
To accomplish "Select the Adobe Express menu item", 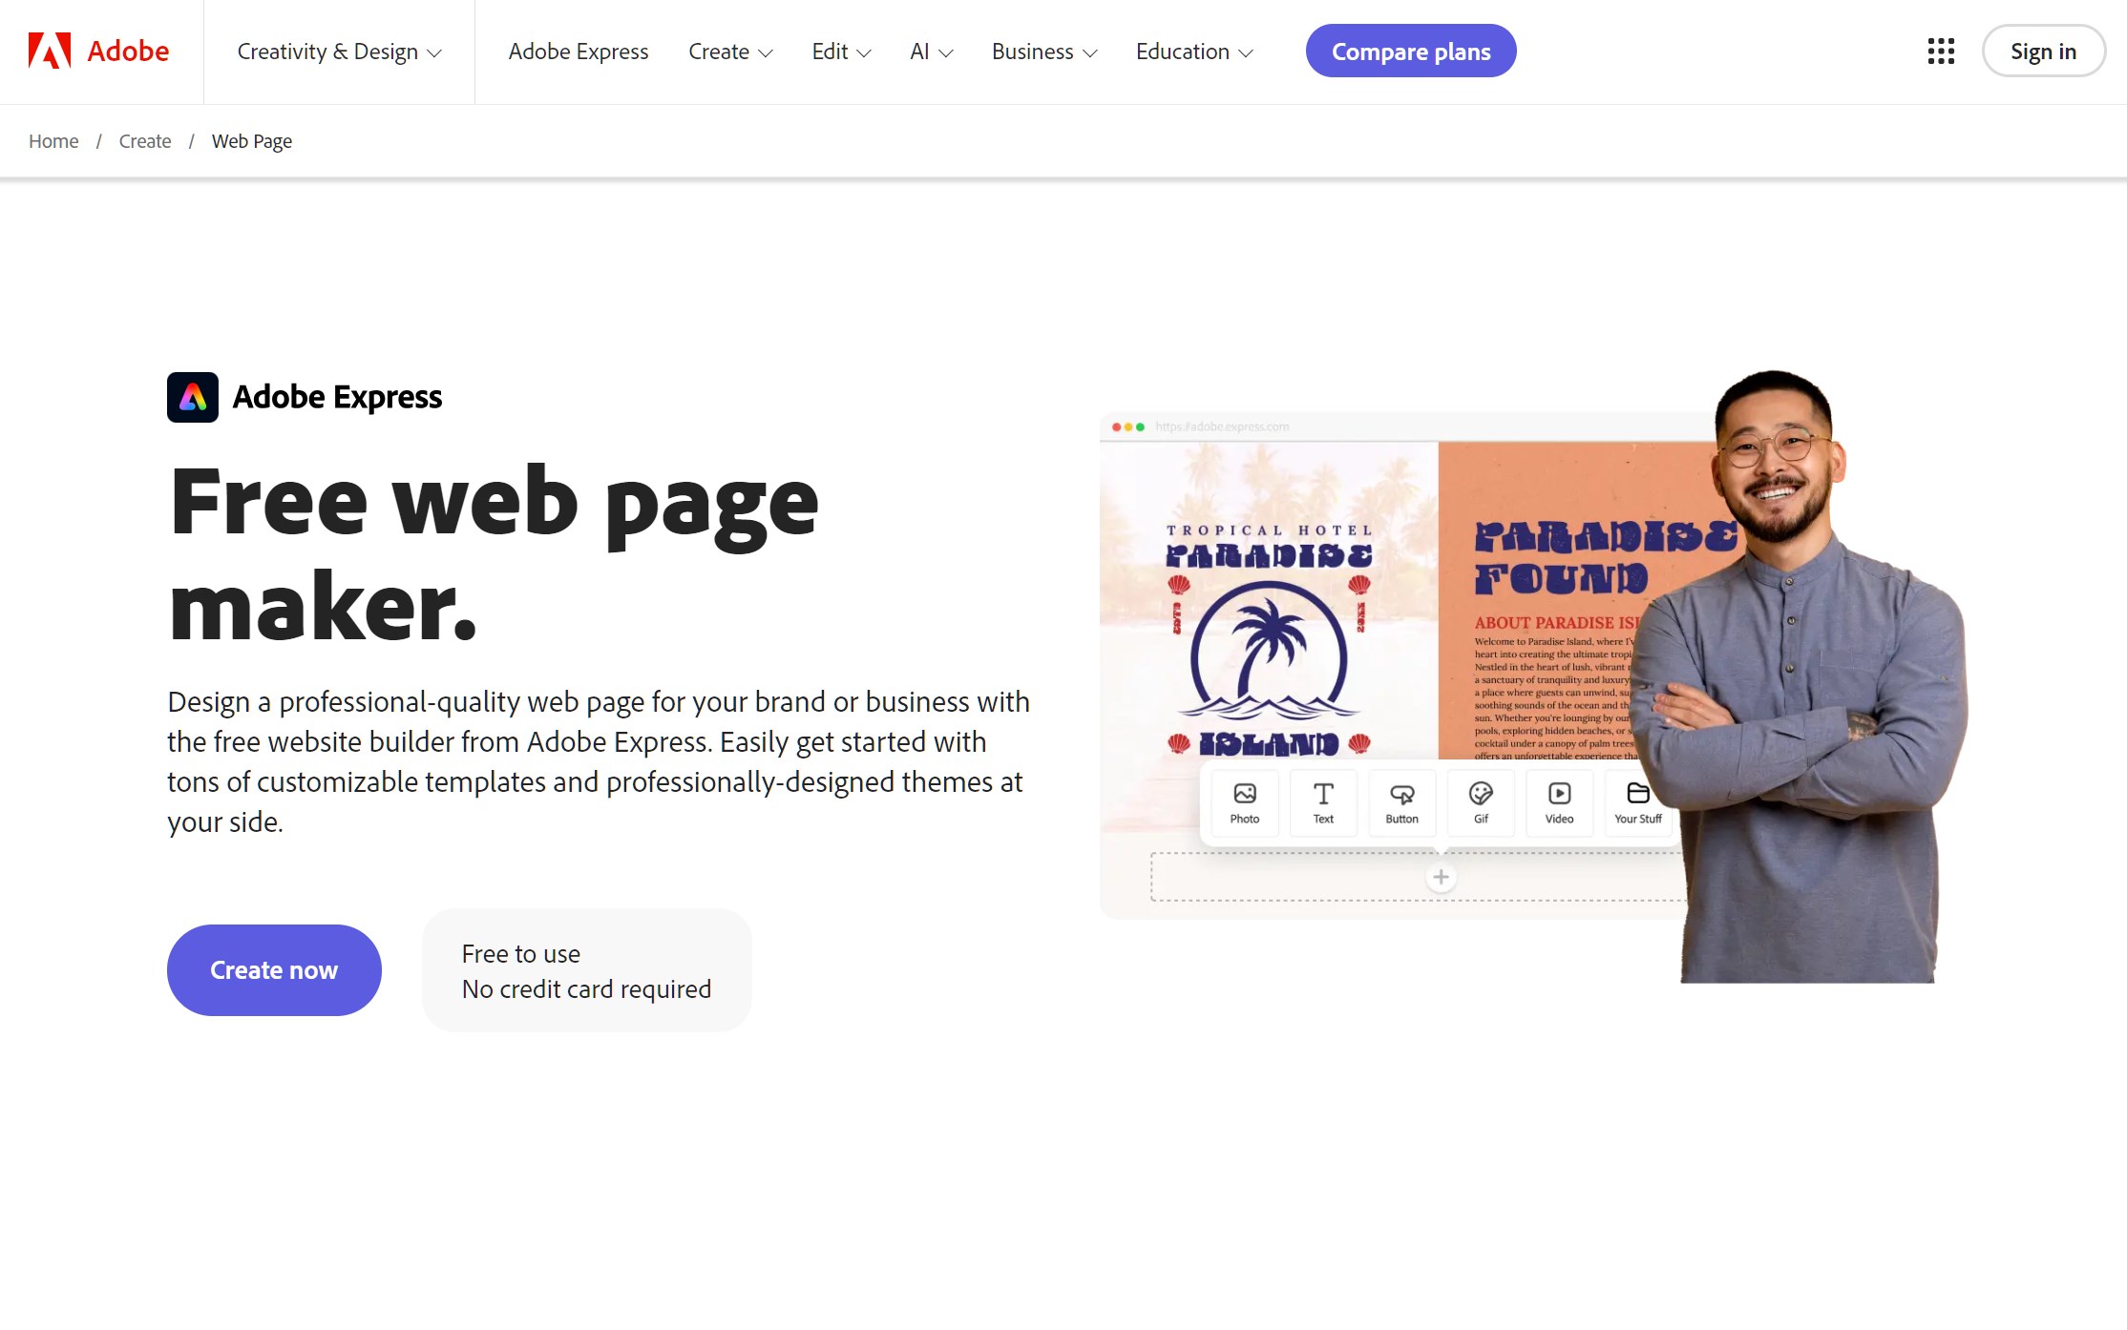I will [x=579, y=51].
